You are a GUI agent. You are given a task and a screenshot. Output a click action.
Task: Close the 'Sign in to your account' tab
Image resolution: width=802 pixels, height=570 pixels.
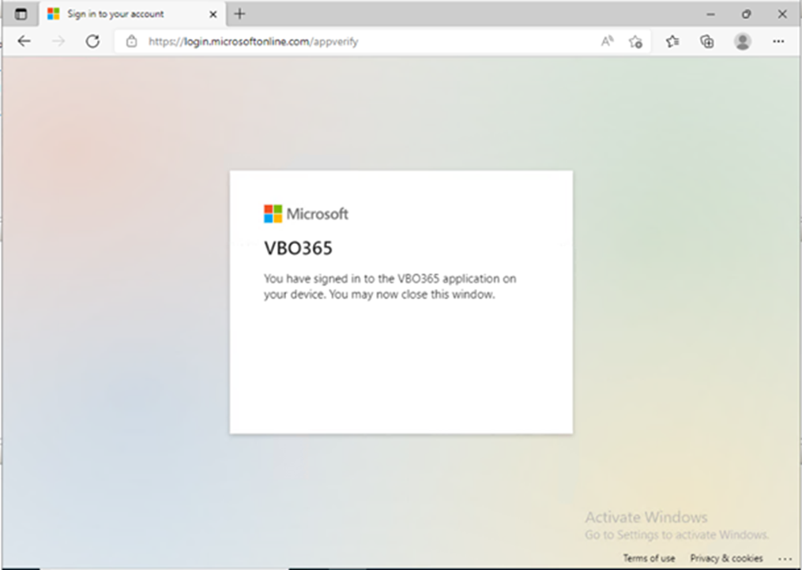point(213,14)
